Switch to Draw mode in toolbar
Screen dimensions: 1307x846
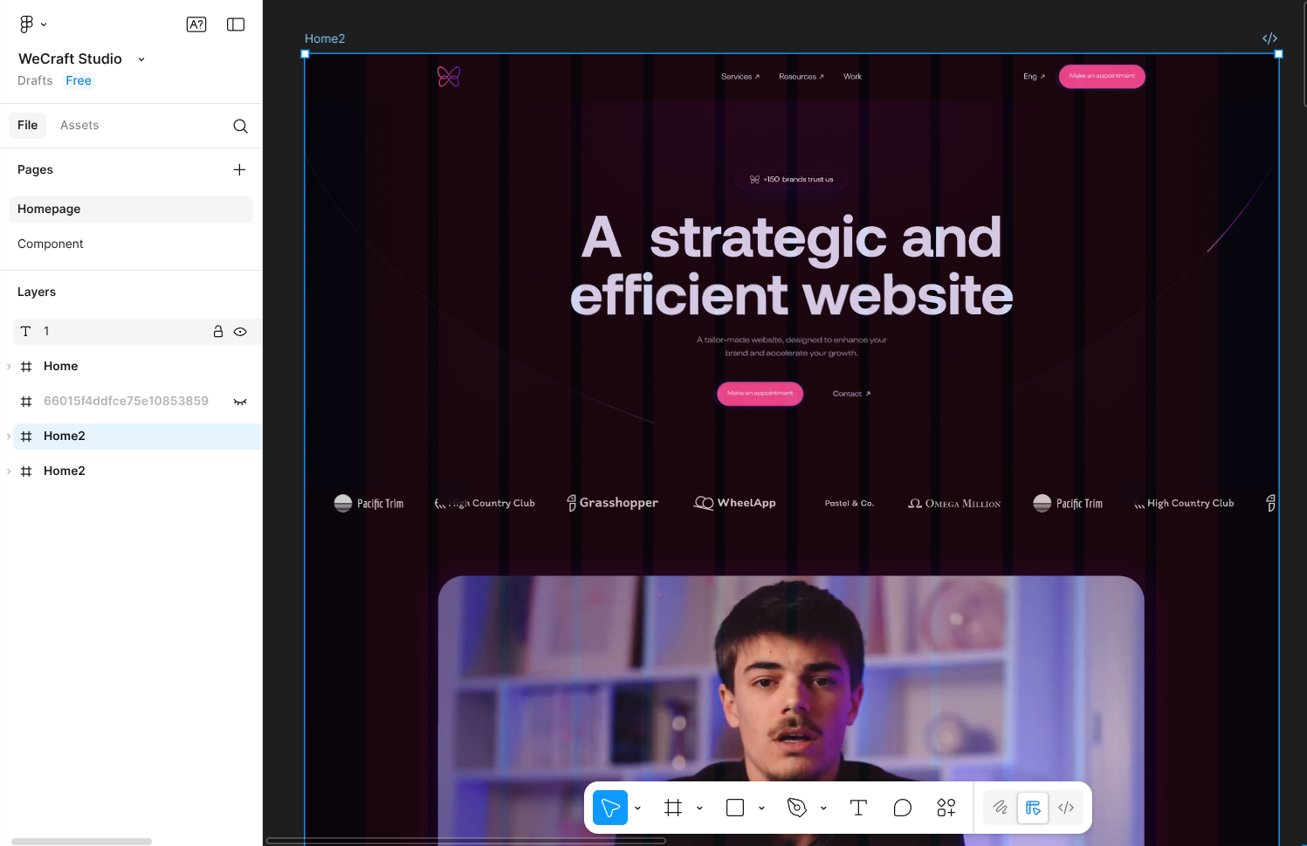point(1001,808)
